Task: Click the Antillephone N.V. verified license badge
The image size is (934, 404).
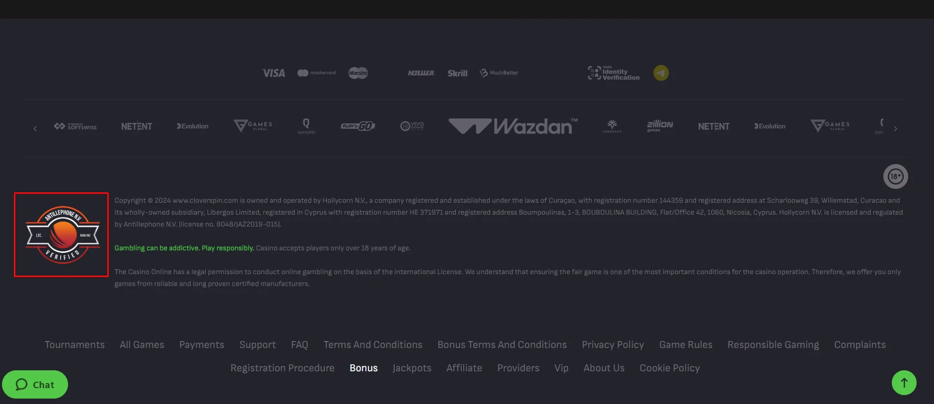Action: click(62, 234)
